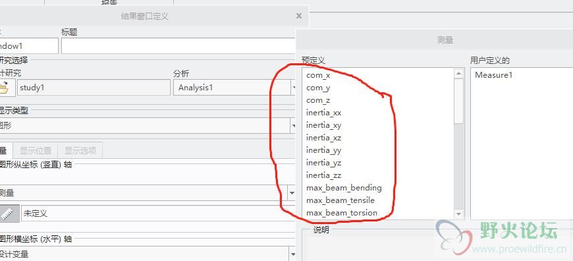
Task: Choose Measure1 in user-defined list
Action: (x=493, y=75)
